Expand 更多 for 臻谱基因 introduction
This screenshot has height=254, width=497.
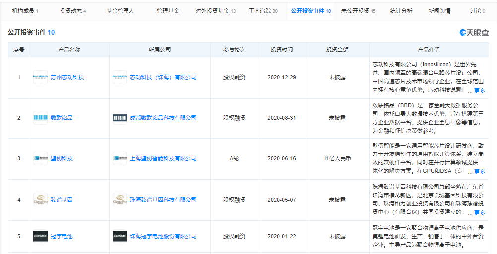(480, 213)
